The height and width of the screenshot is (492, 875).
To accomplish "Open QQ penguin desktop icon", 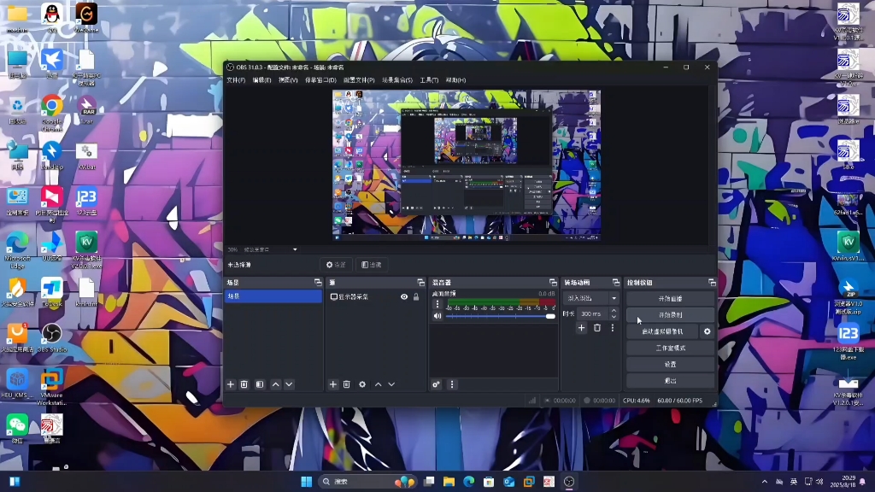I will click(52, 17).
